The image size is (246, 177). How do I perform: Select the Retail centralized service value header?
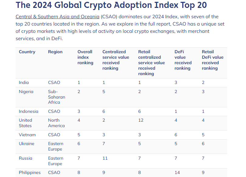pyautogui.click(x=151, y=63)
